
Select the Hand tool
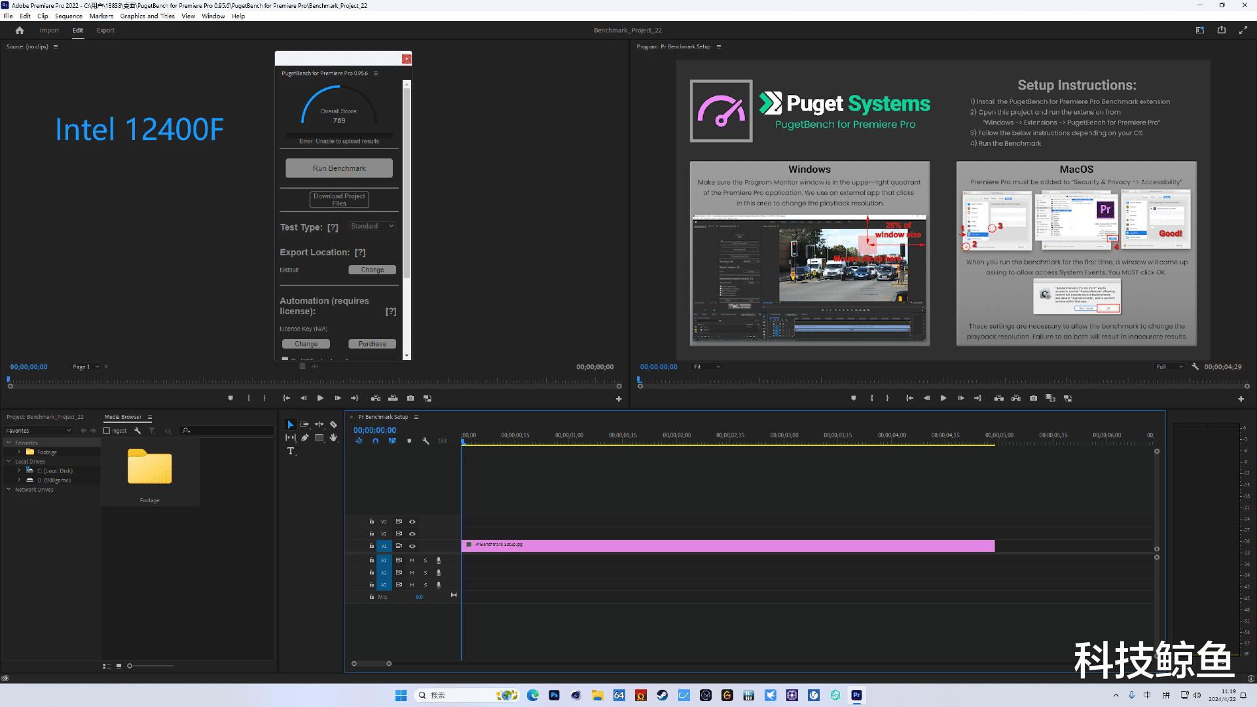coord(333,438)
